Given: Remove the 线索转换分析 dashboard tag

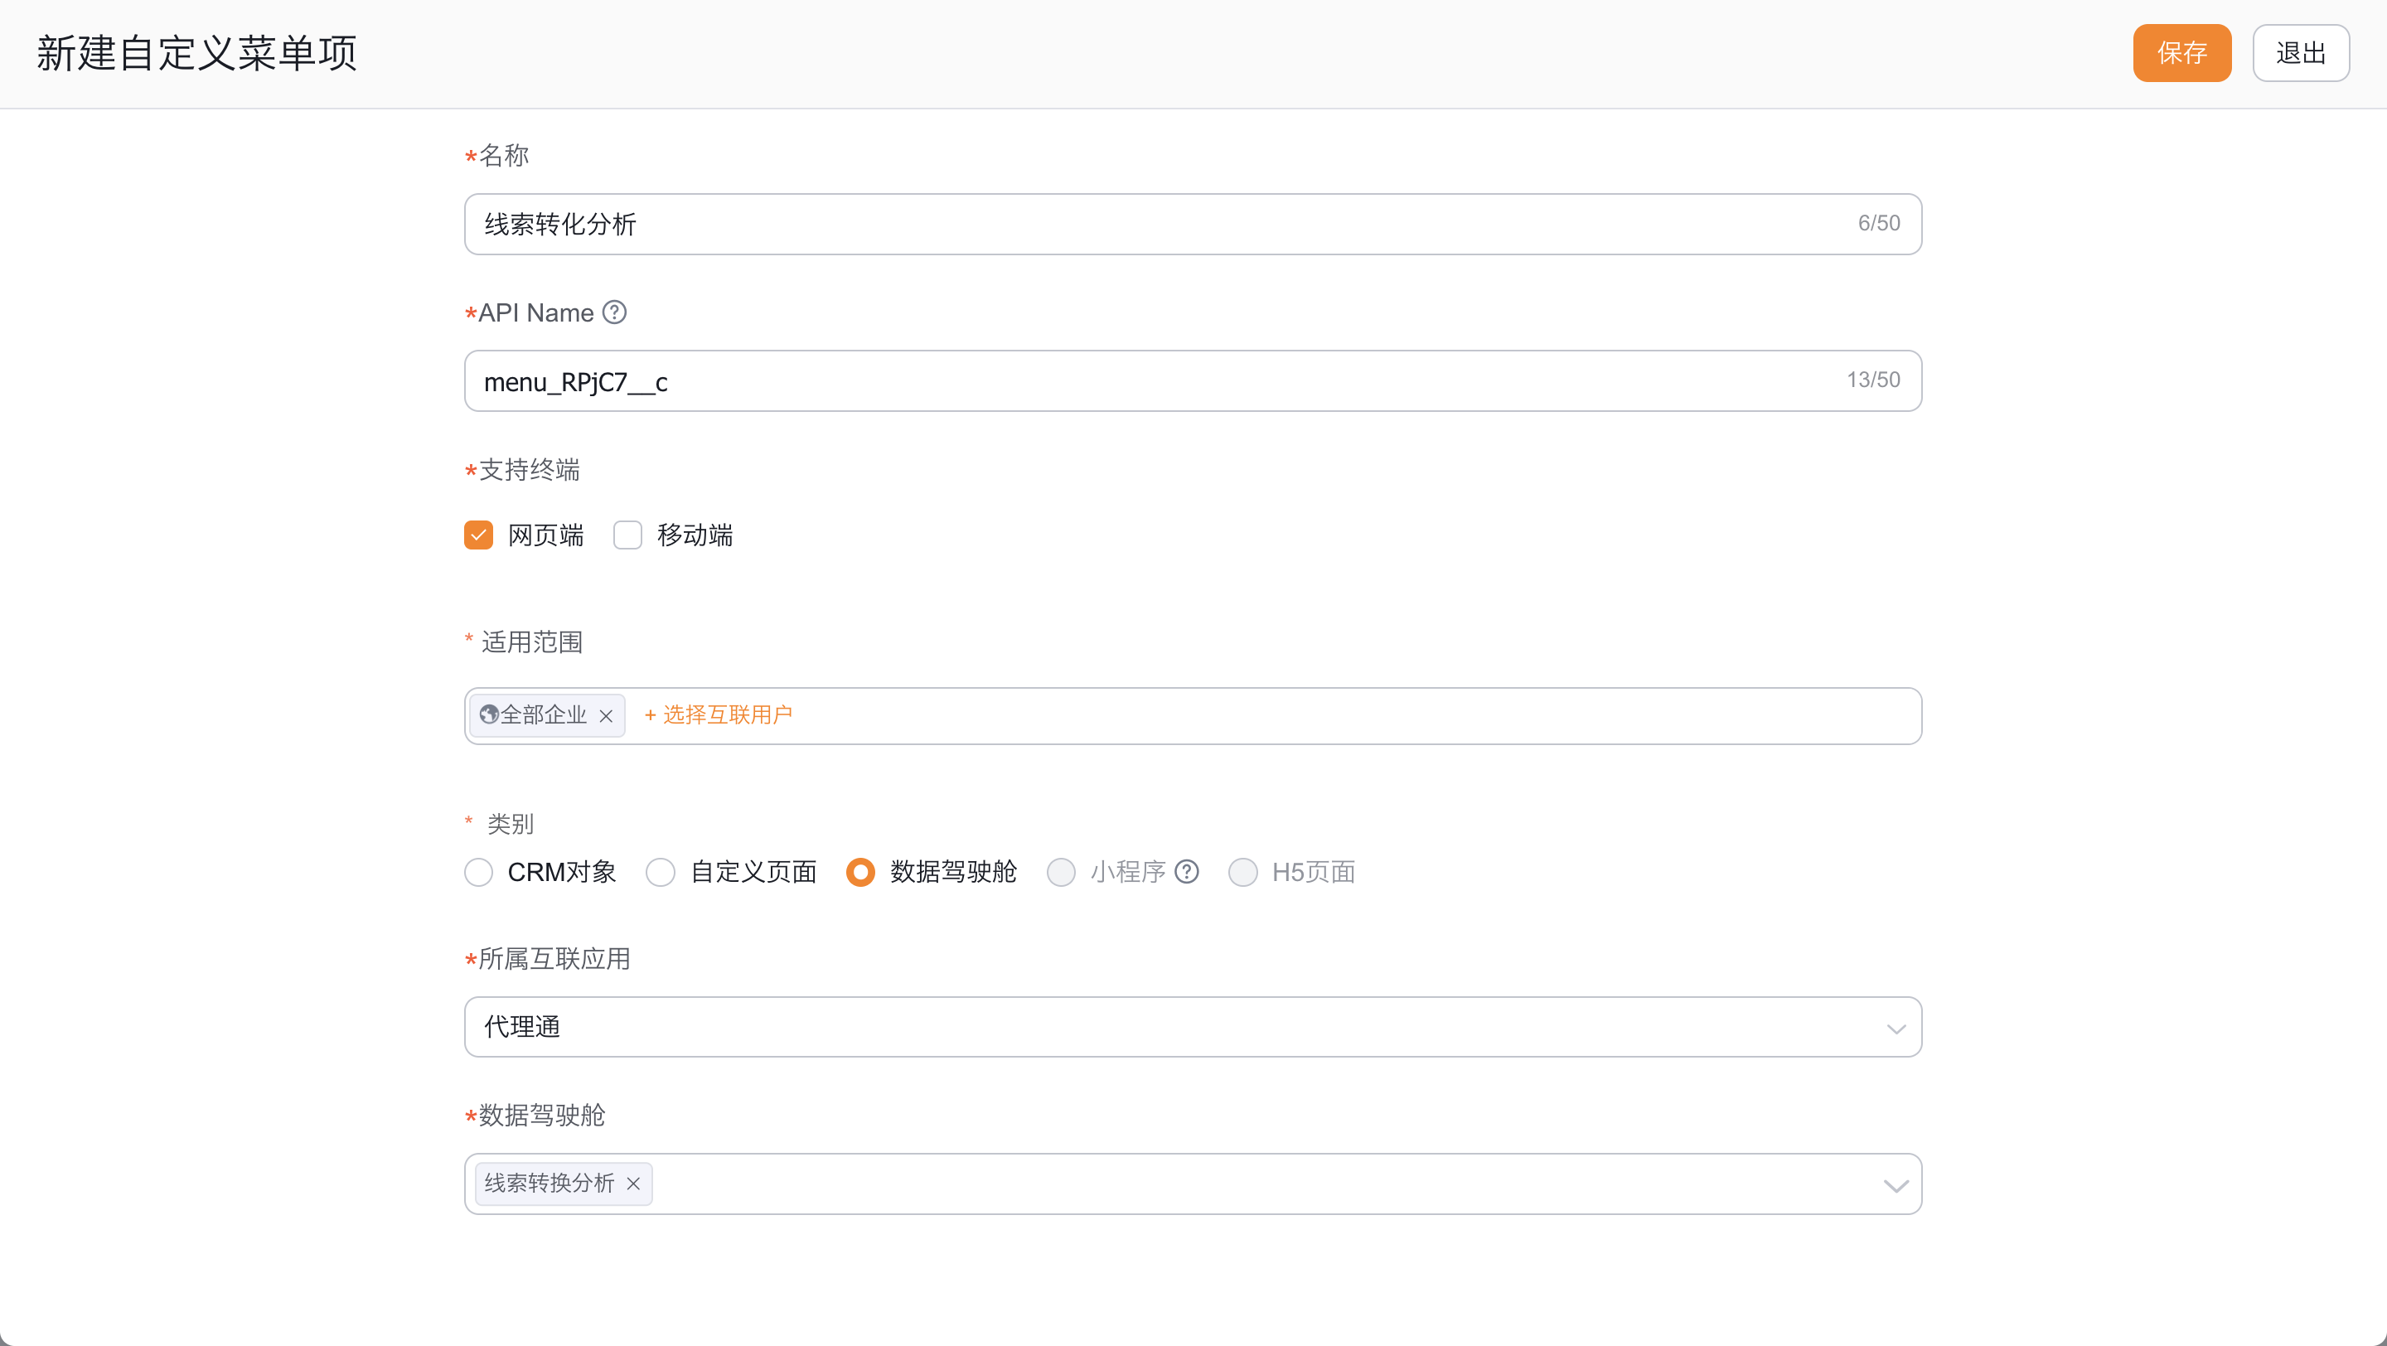Looking at the screenshot, I should pos(634,1184).
